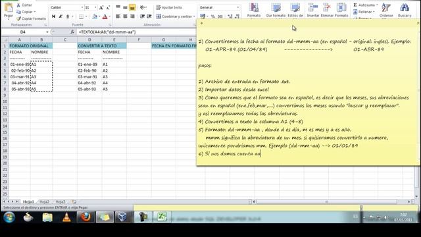
Task: Click the fill color bucket
Action: click(95, 16)
